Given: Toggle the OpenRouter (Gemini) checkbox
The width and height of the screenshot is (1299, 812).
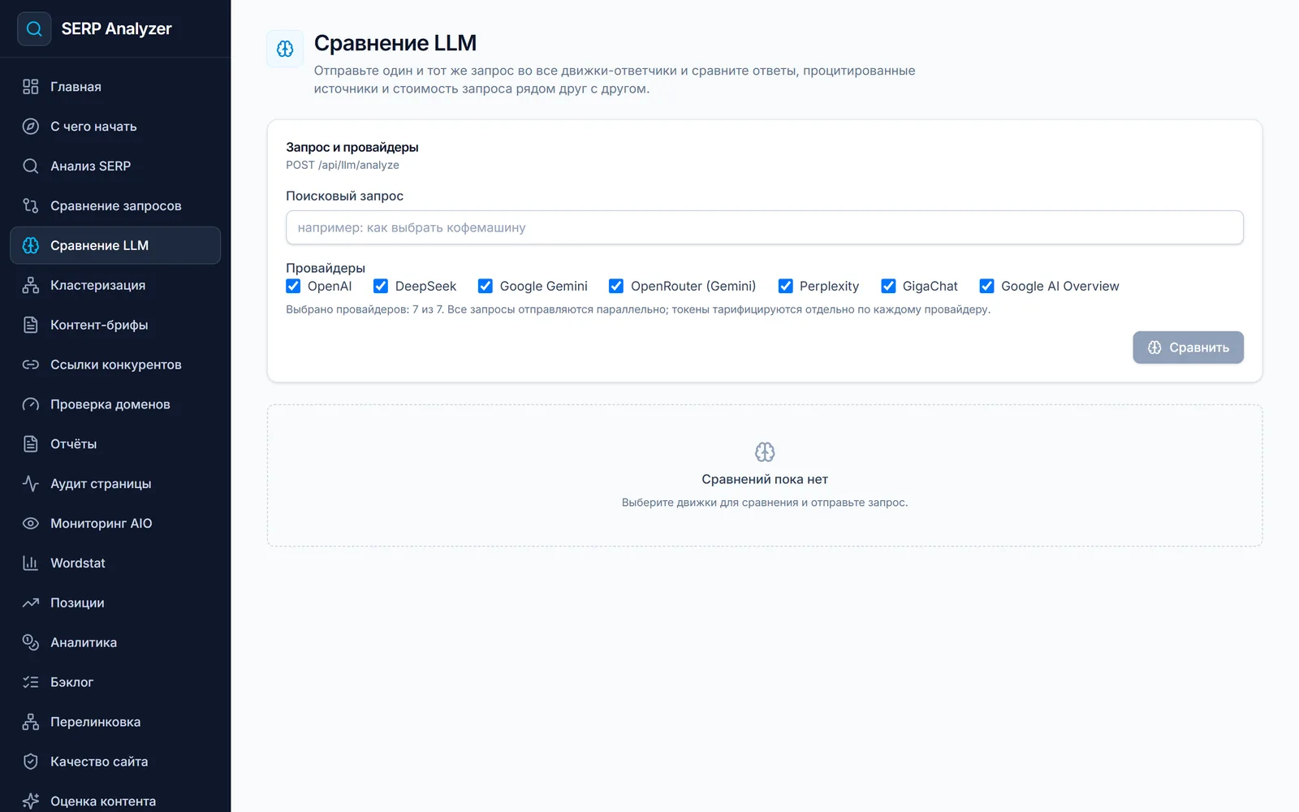Looking at the screenshot, I should (x=616, y=287).
